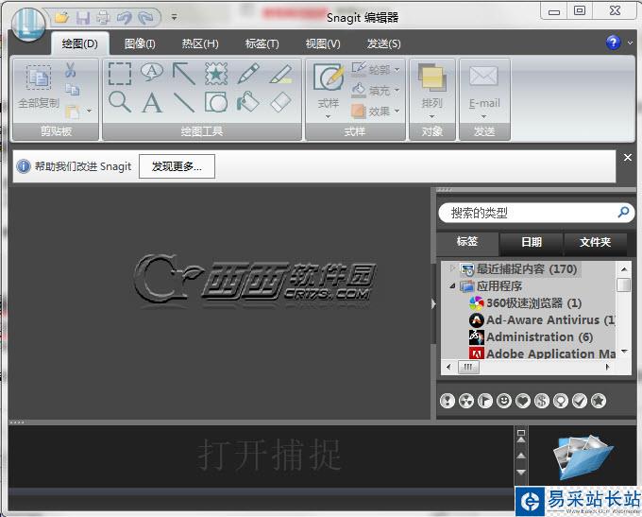The image size is (642, 517).
Task: Select Administration (6) tree item
Action: [x=531, y=337]
